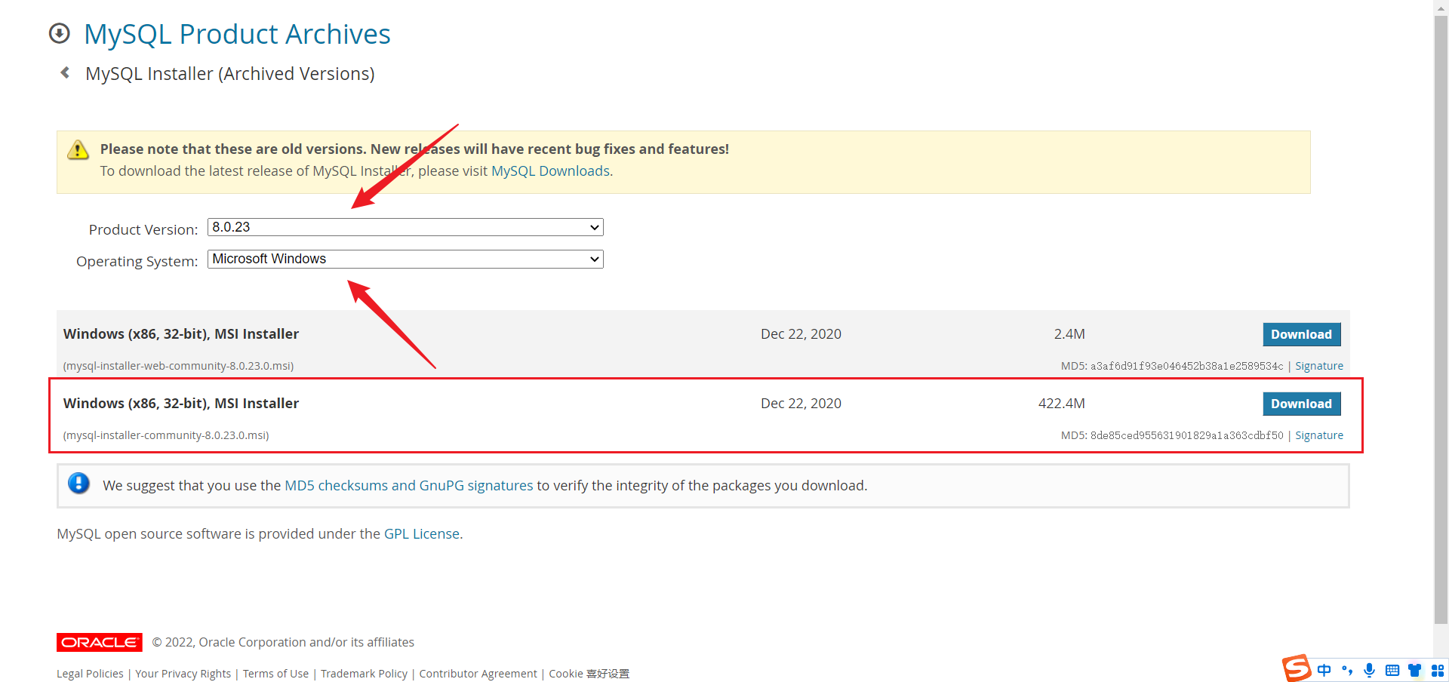This screenshot has height=682, width=1449.
Task: Click MD5 value 8de85ced955631901829a1a363cdbf50
Action: click(x=1187, y=435)
